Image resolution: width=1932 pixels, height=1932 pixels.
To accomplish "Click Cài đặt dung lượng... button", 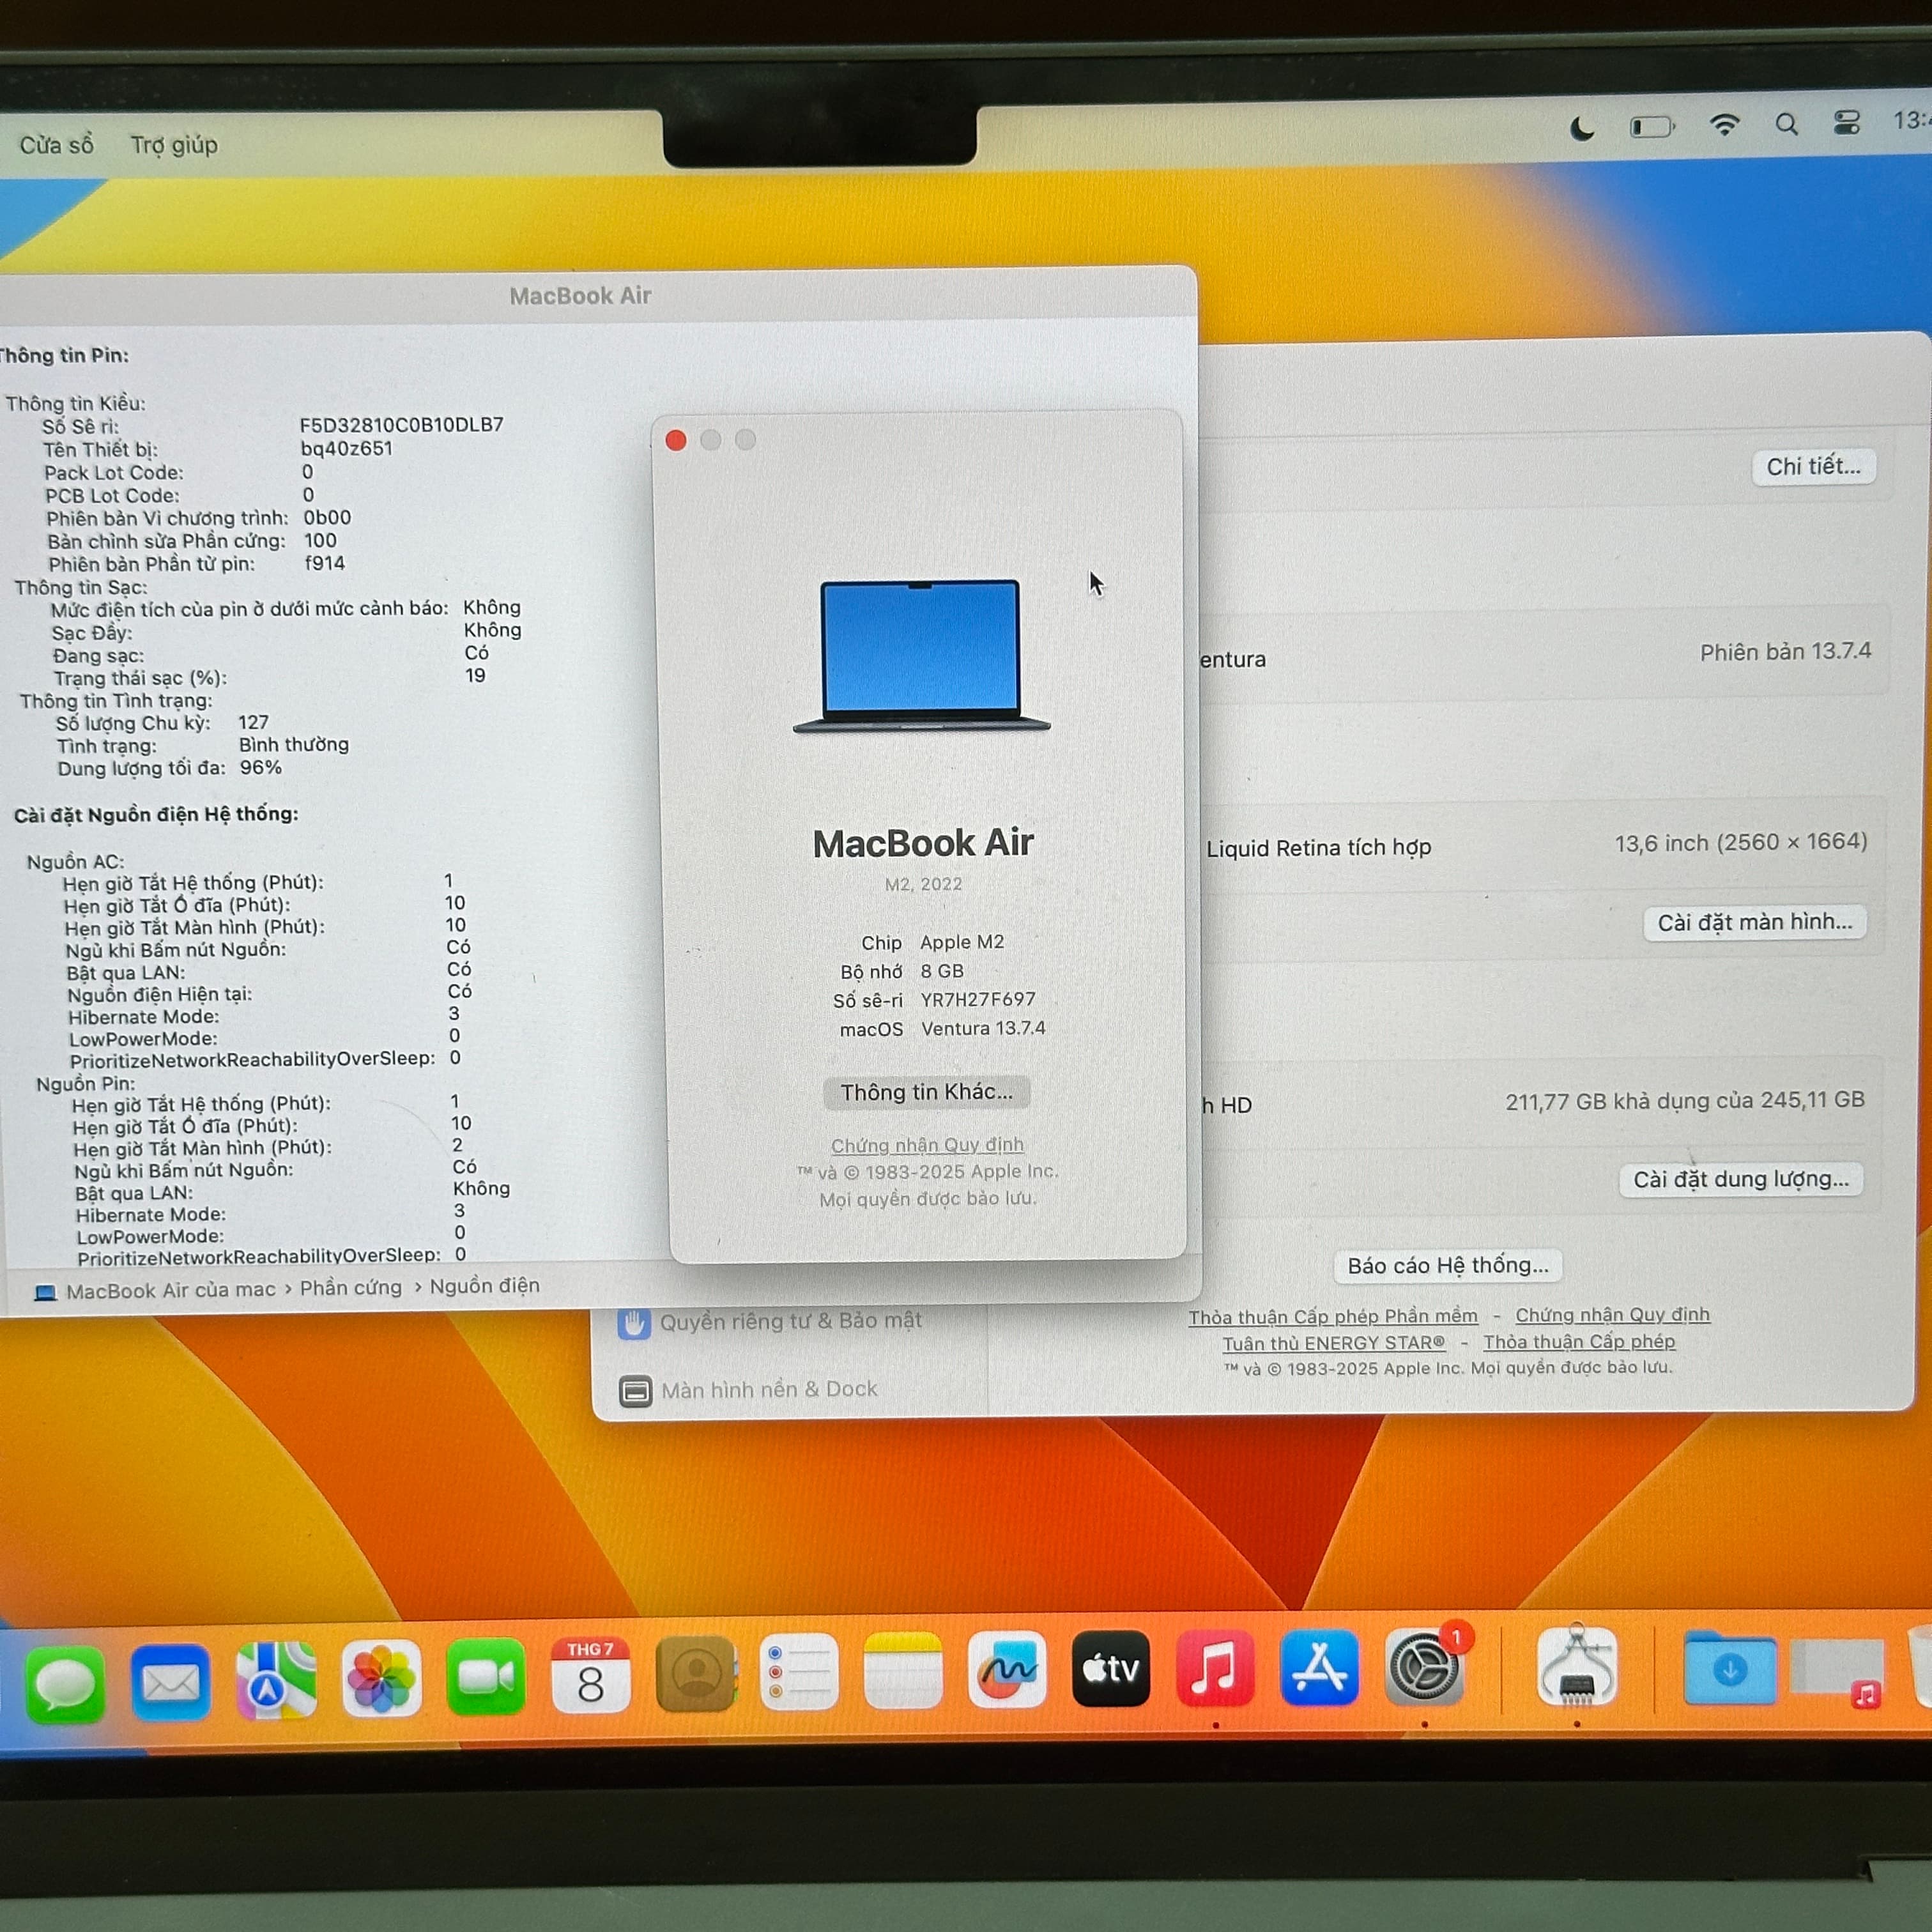I will point(1741,1179).
